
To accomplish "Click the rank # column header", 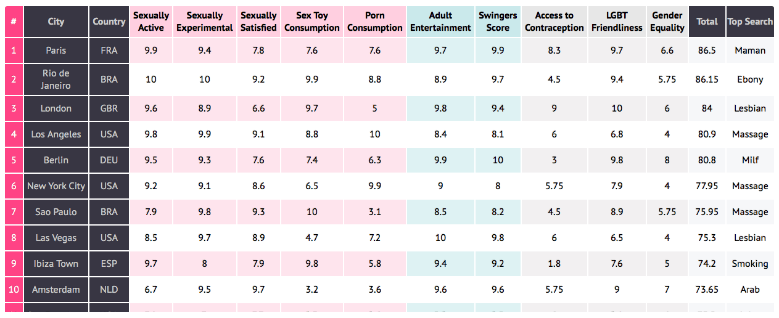I will [x=14, y=22].
